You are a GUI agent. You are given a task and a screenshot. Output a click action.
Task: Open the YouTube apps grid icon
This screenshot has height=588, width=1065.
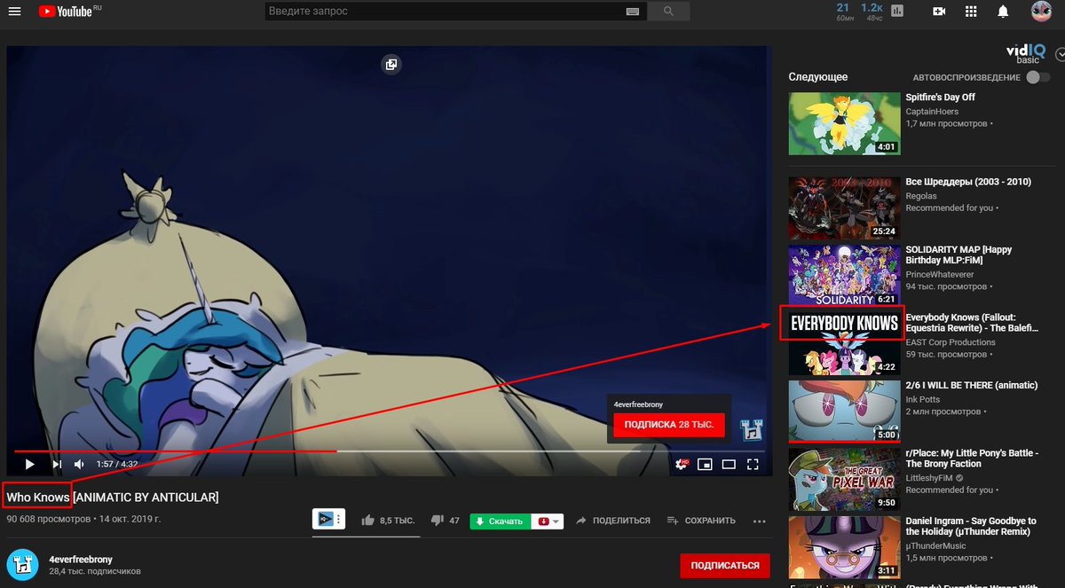(x=971, y=12)
